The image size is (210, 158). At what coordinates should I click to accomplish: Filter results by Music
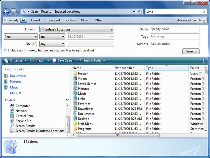(x=85, y=20)
